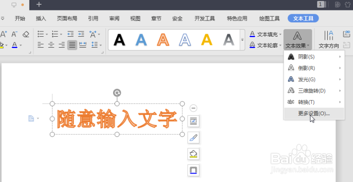Open font group dialog launcher

(x=30, y=52)
